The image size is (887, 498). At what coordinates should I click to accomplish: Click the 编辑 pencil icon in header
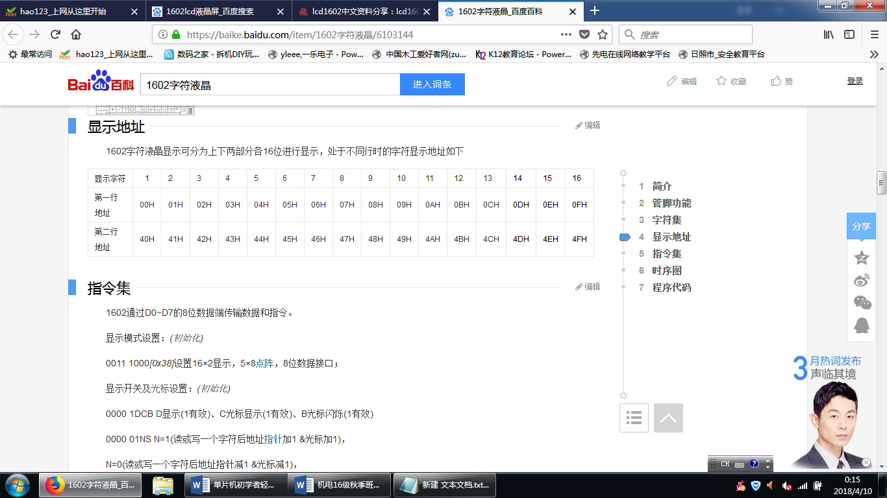[x=672, y=81]
